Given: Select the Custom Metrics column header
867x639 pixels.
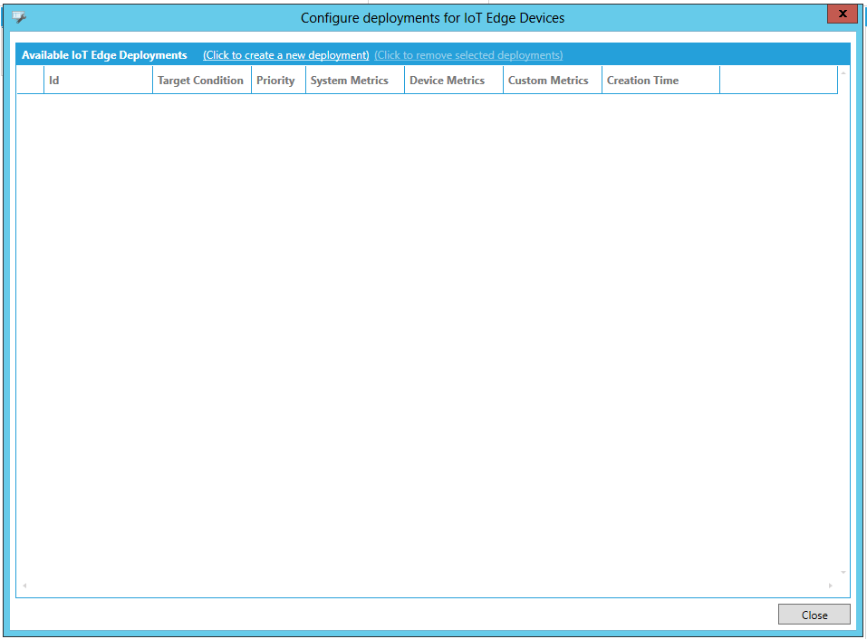Looking at the screenshot, I should [x=552, y=81].
